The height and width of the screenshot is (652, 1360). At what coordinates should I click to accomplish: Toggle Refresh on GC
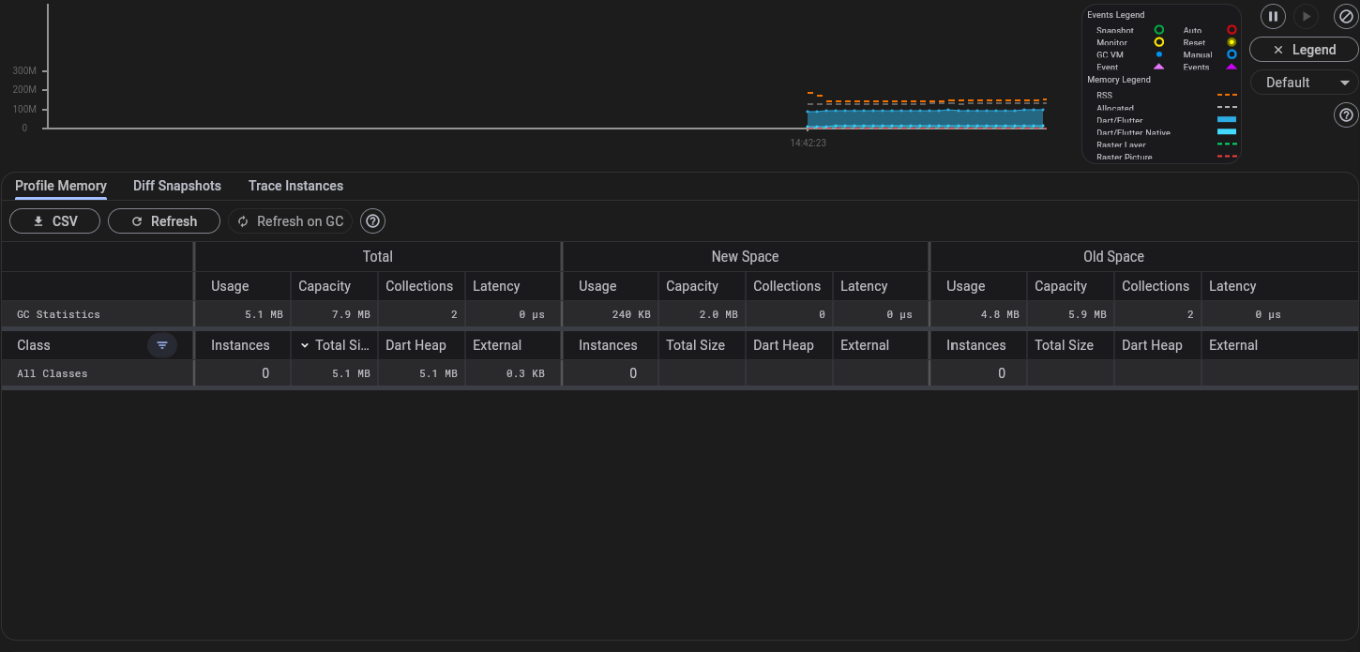pyautogui.click(x=291, y=221)
